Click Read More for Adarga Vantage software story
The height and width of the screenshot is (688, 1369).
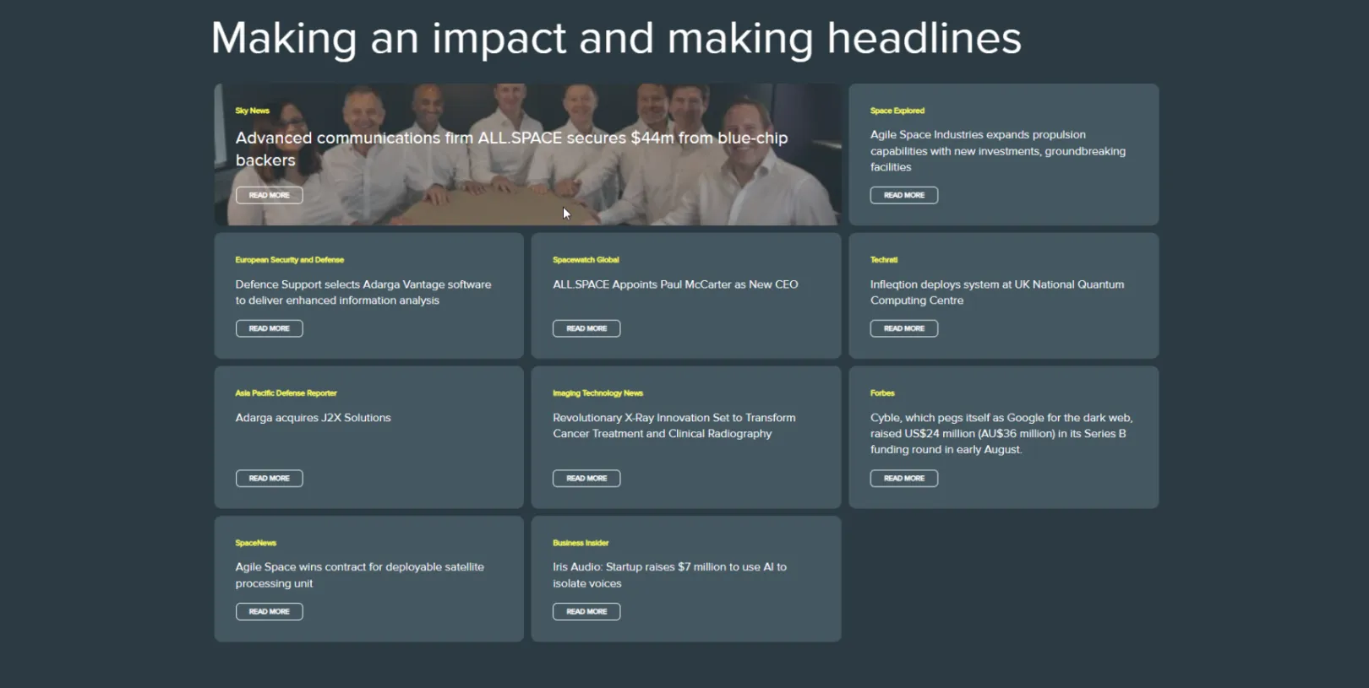(269, 328)
